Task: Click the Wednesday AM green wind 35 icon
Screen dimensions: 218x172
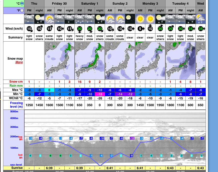Action: point(201,29)
